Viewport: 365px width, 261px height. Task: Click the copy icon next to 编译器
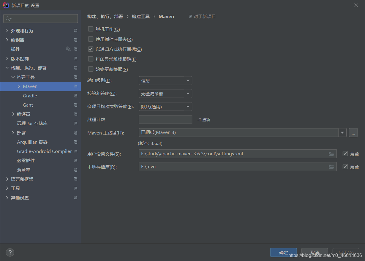coord(75,114)
